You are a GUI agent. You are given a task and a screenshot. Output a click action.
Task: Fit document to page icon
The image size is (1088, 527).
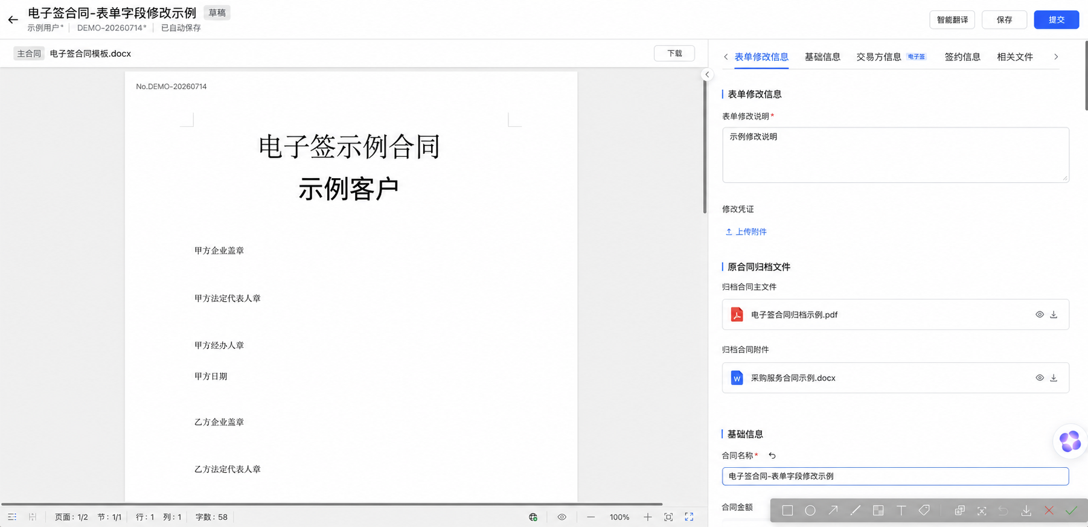(x=668, y=517)
